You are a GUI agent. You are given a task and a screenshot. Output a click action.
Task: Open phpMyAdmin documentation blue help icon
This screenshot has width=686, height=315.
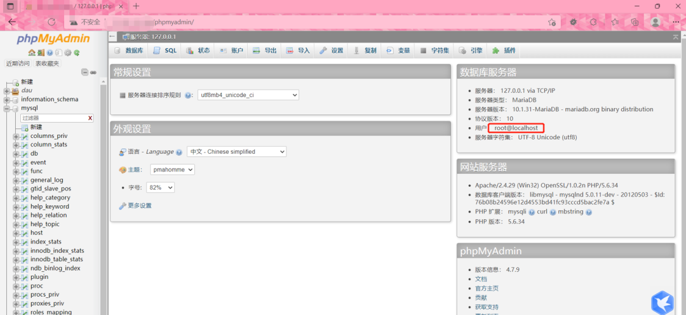[x=50, y=53]
